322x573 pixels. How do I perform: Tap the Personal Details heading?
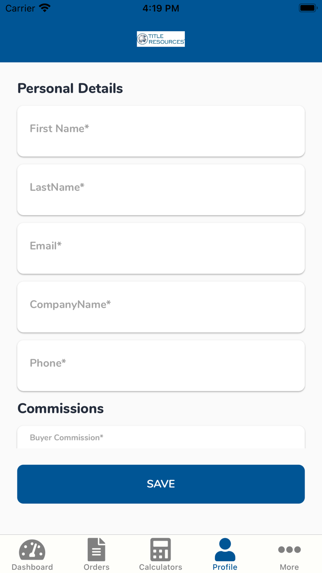(70, 88)
